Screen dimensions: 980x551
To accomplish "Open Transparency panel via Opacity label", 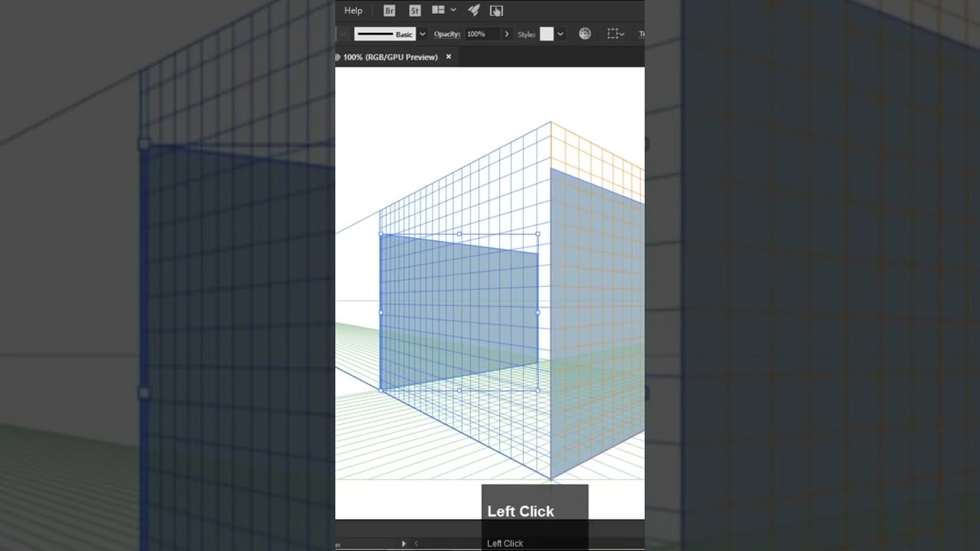I will [x=447, y=34].
